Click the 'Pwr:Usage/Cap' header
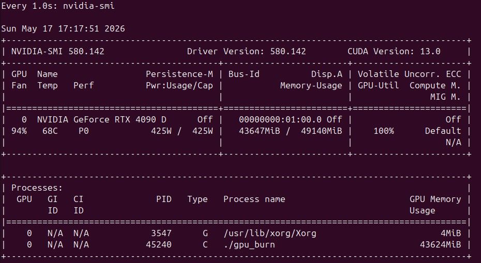Screen dimensions: 481x263 pyautogui.click(x=179, y=86)
